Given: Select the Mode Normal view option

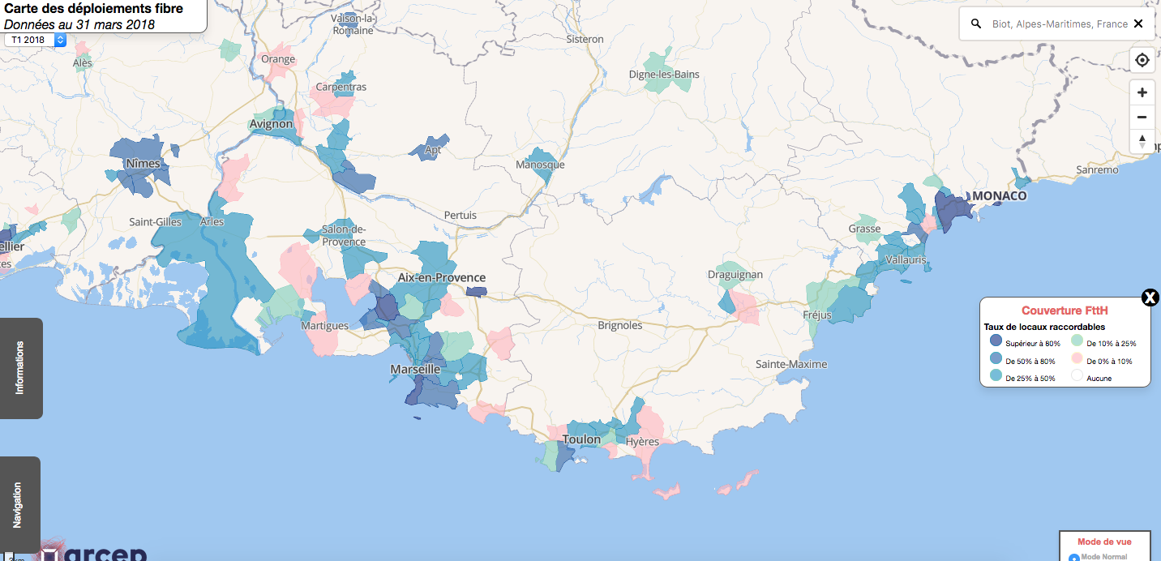Looking at the screenshot, I should [x=1074, y=558].
